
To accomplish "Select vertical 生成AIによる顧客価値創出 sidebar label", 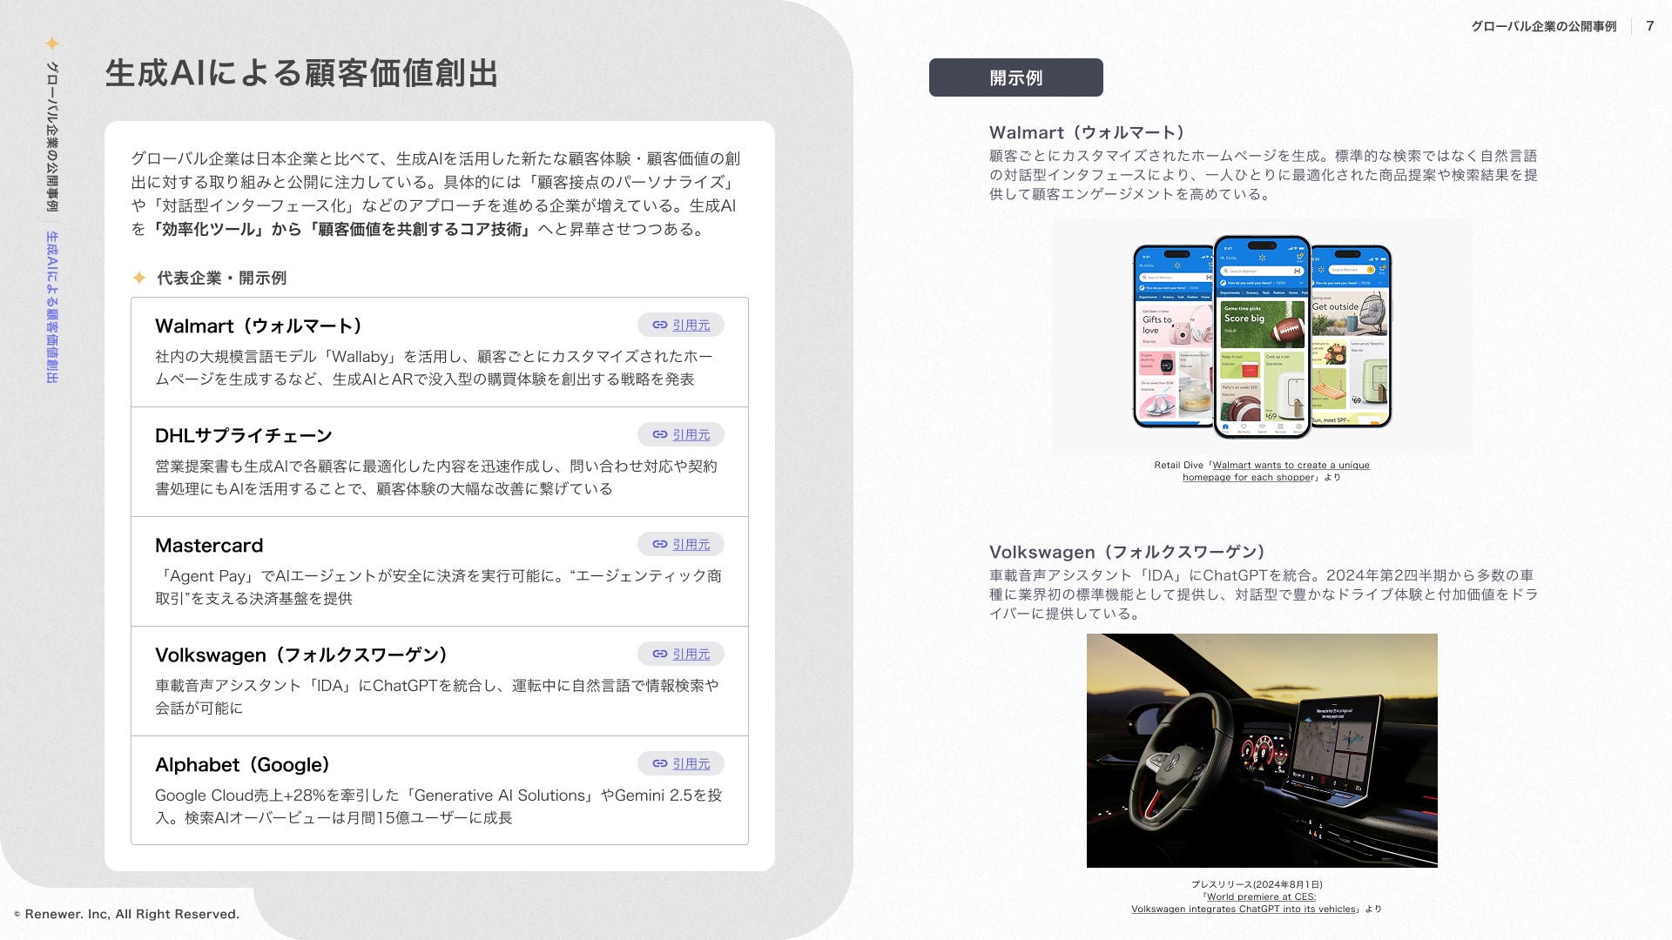I will click(52, 306).
